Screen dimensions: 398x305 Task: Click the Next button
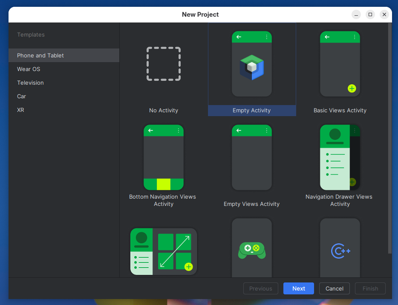coord(298,288)
